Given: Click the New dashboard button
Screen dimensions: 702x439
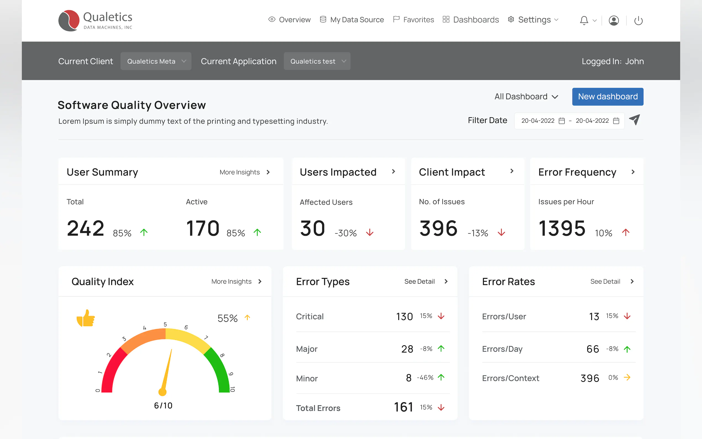Looking at the screenshot, I should [607, 97].
